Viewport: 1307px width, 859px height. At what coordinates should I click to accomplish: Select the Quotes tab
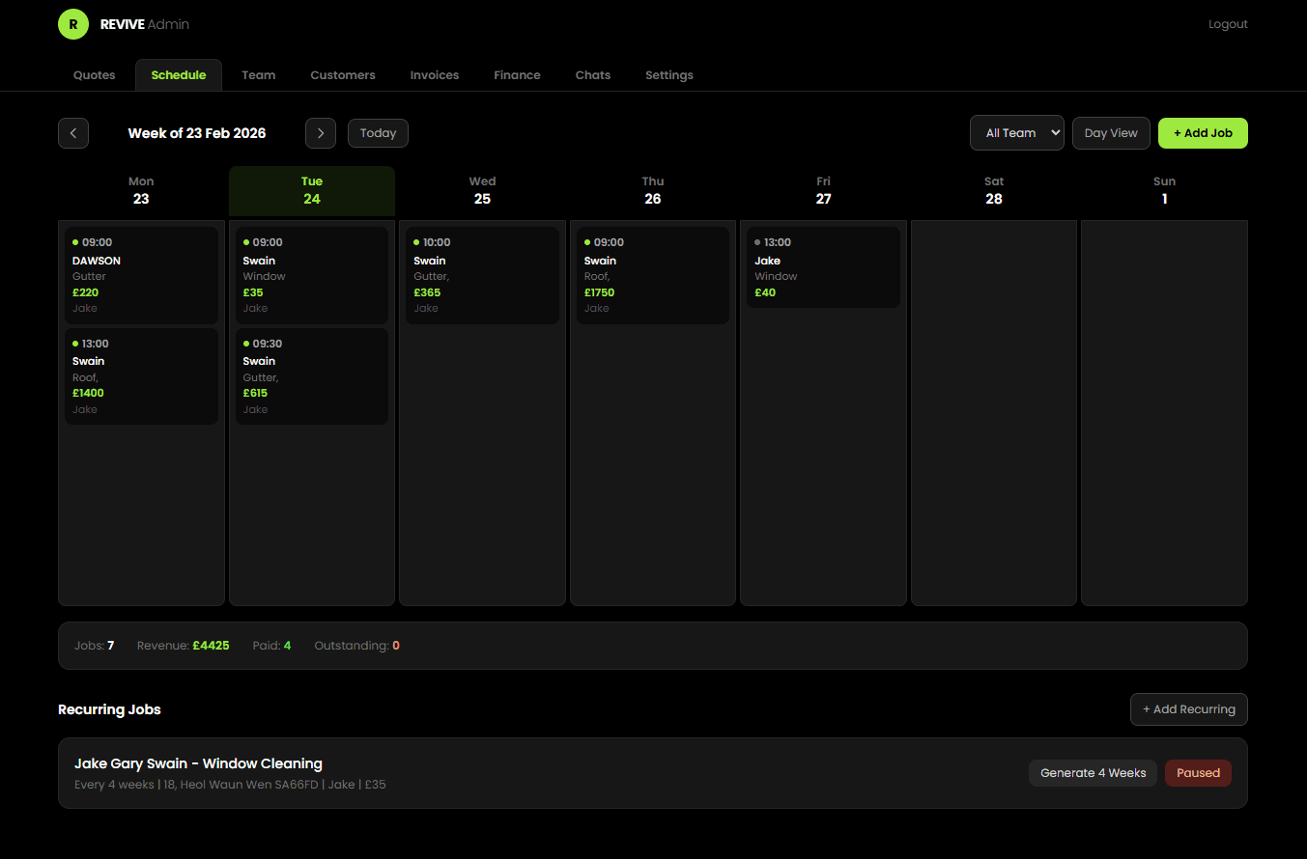pos(94,74)
